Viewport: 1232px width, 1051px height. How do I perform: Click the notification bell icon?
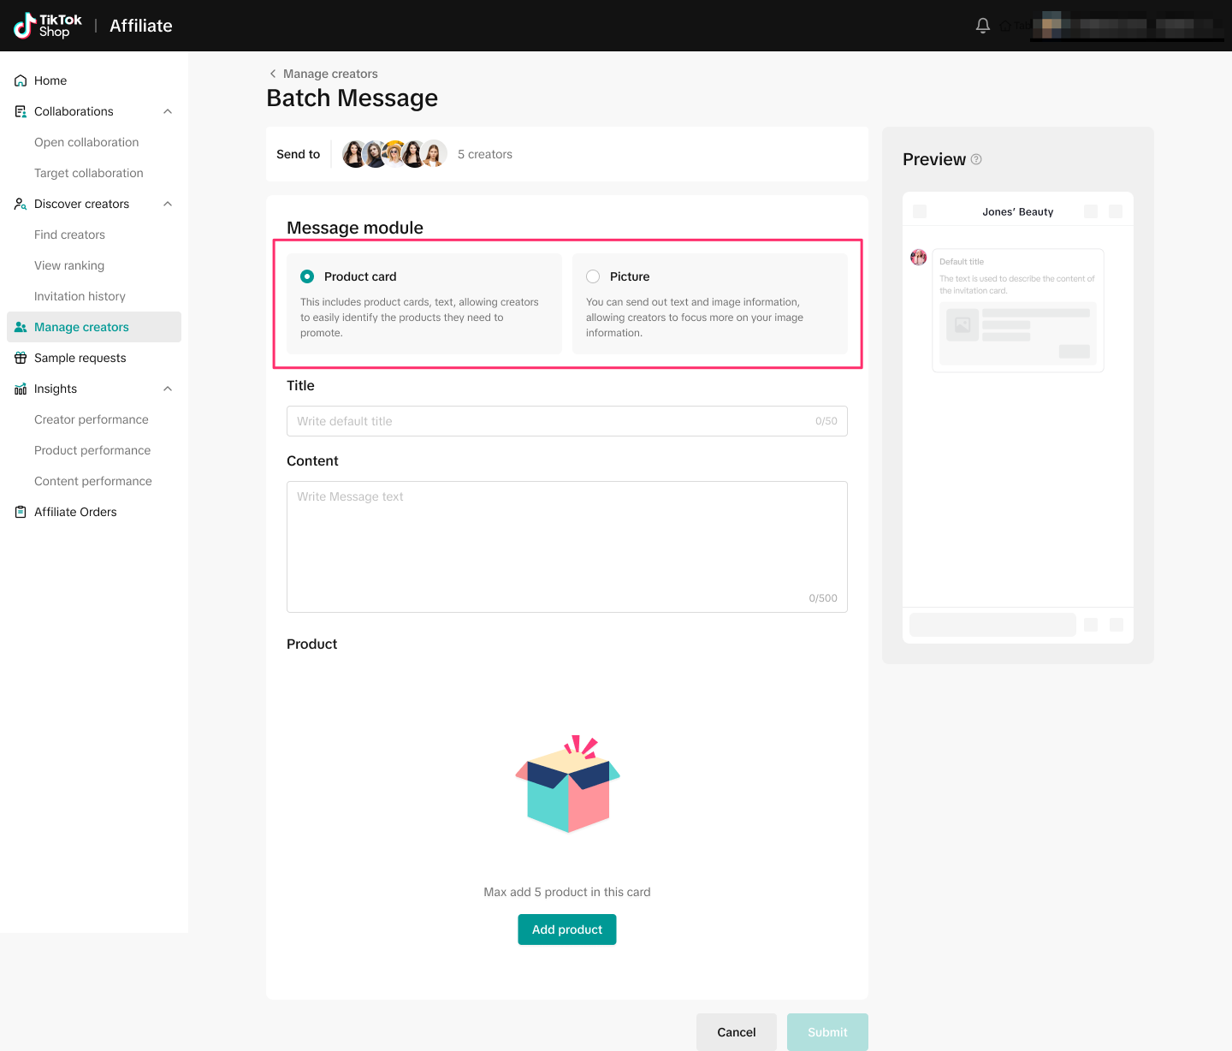coord(983,26)
